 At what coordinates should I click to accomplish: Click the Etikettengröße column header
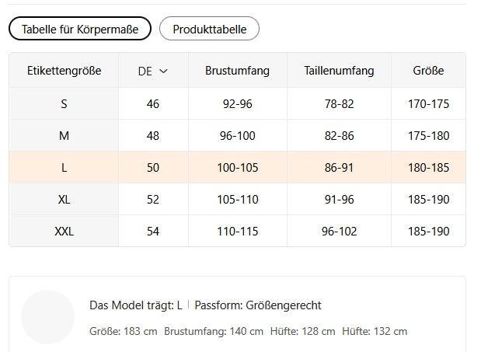pyautogui.click(x=64, y=71)
